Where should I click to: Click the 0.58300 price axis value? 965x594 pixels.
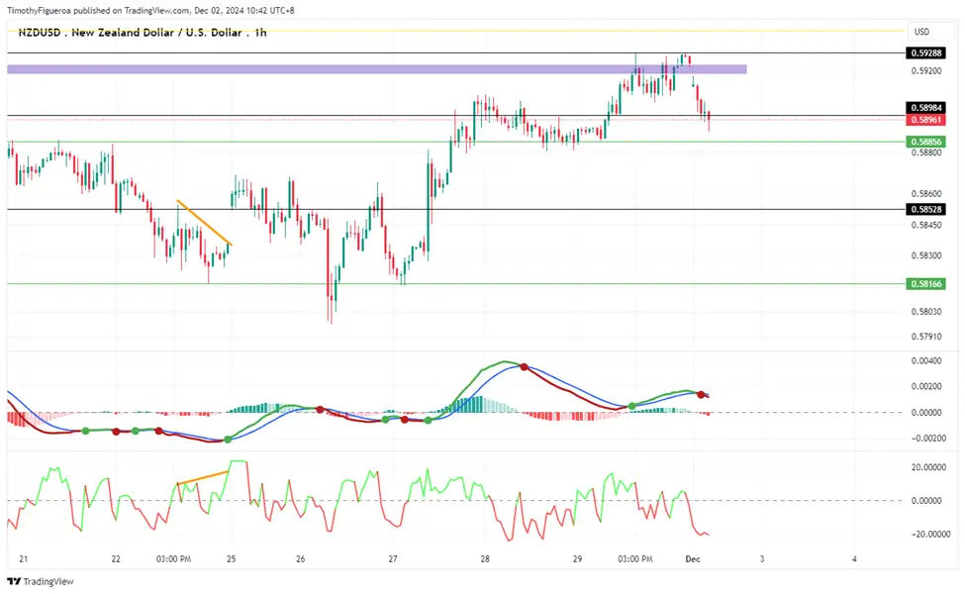(x=926, y=255)
